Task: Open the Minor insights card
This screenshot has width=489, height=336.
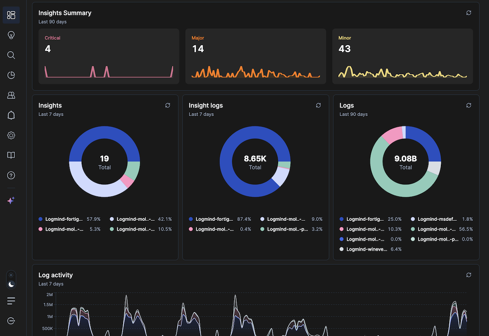Action: coord(403,56)
